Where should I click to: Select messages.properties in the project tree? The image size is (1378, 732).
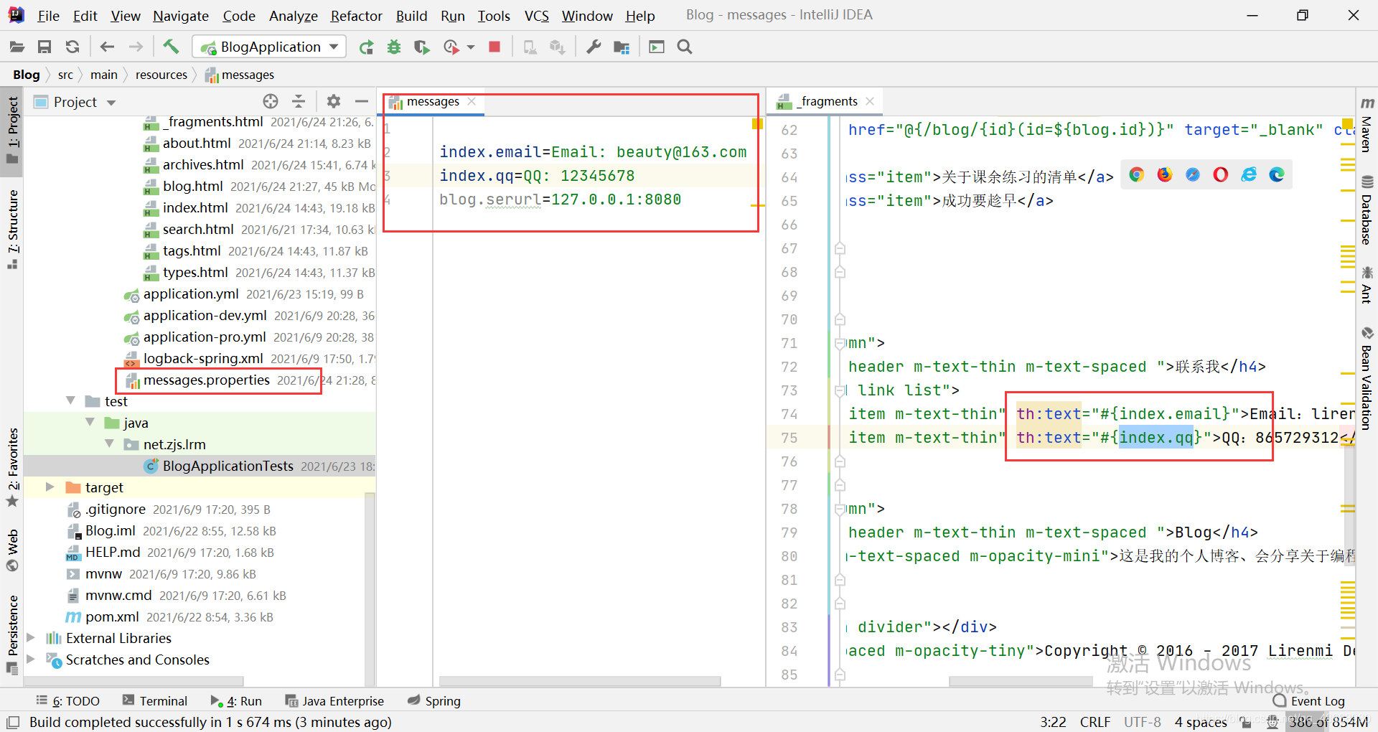click(x=206, y=380)
